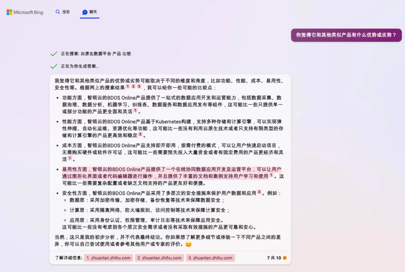This screenshot has height=272, width=405.
Task: Click the 计算层 sub-bullet text
Action: coord(150,210)
